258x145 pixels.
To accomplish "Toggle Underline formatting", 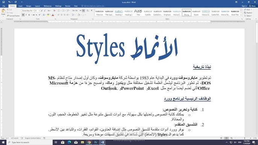I will point(29,15).
